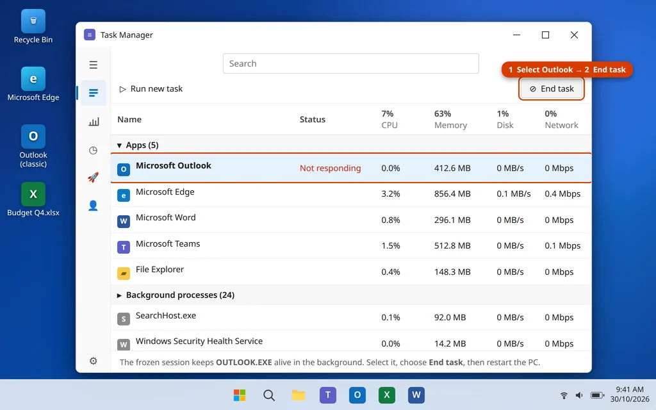The image size is (656, 410).
Task: Click the 3.2% CPU value
Action: (390, 193)
